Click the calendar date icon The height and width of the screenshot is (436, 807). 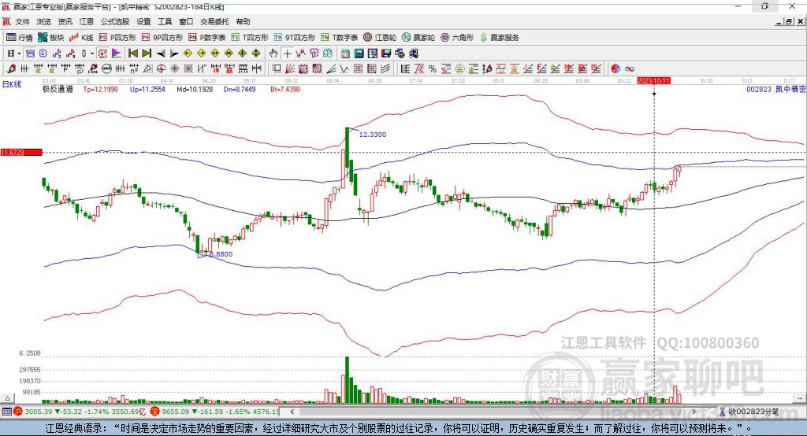[345, 54]
